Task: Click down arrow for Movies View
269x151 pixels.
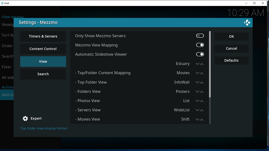Action: coord(197,120)
